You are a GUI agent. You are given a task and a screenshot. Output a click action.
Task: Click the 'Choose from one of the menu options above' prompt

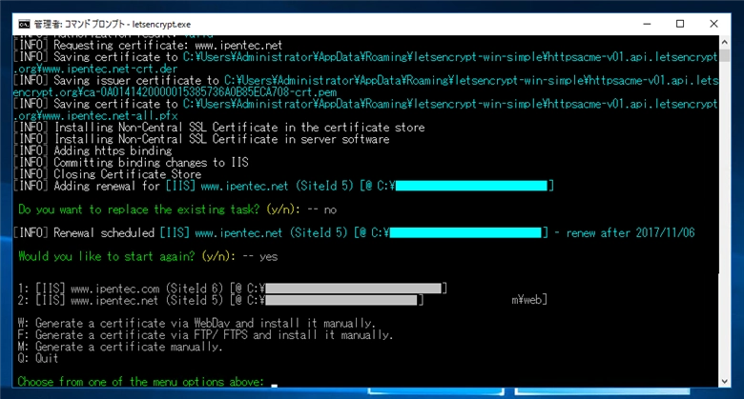pos(141,382)
